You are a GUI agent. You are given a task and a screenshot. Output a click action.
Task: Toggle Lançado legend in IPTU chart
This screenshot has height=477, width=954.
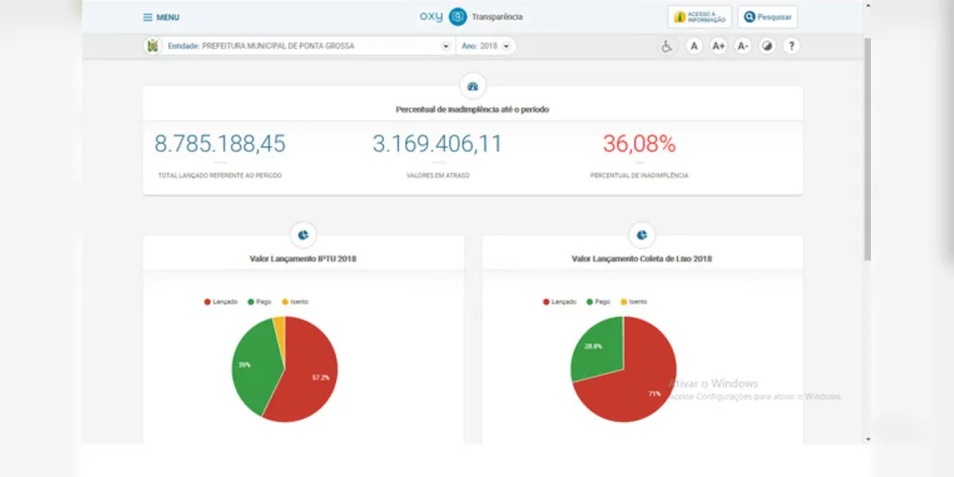[221, 302]
